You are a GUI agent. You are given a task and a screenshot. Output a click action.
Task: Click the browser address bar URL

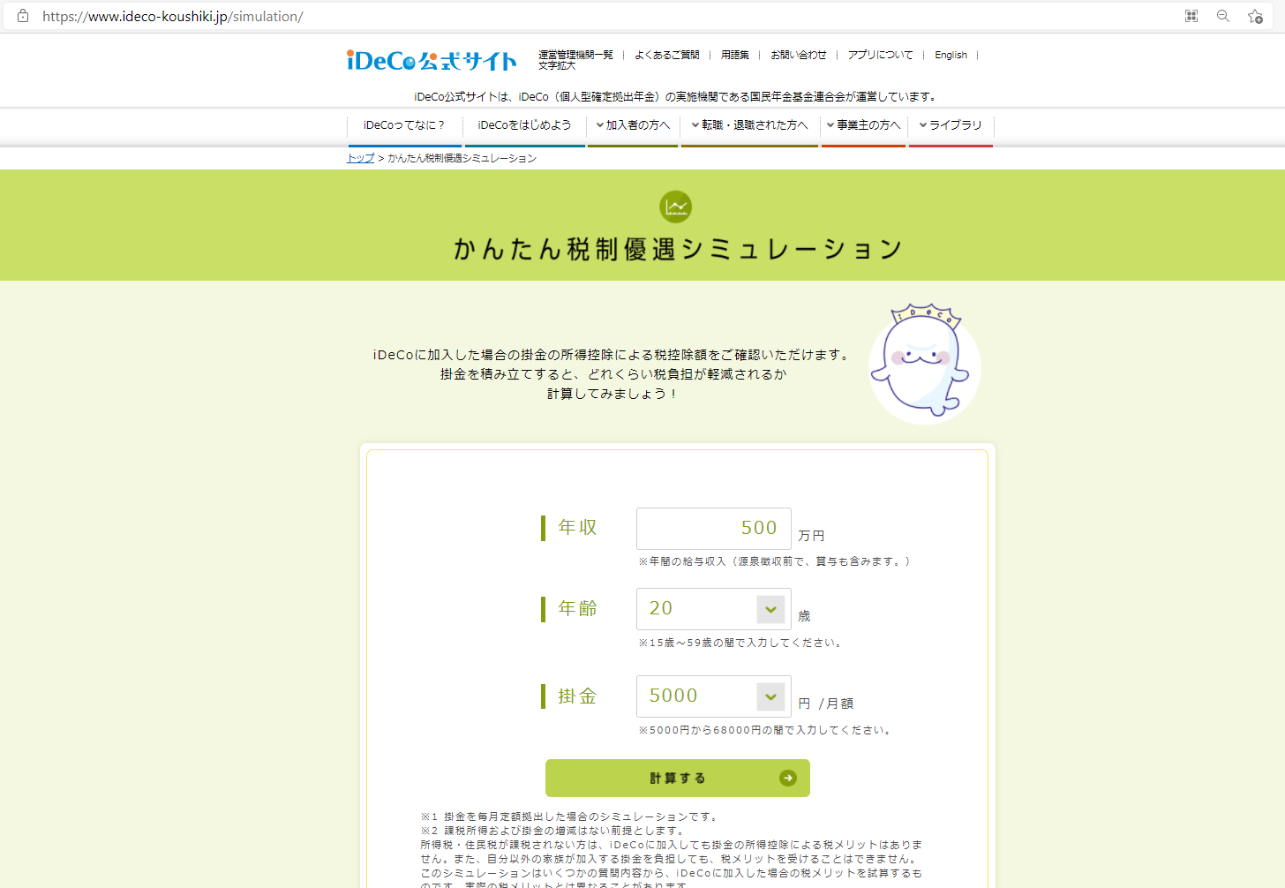point(173,16)
